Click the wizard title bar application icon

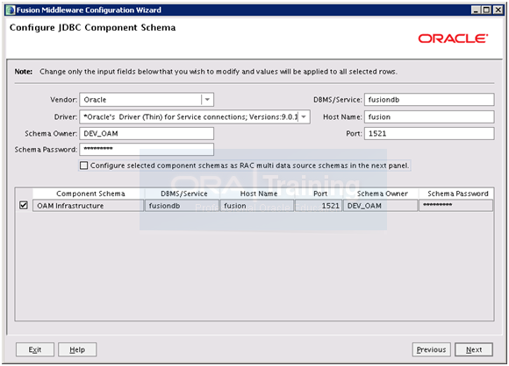tap(11, 10)
